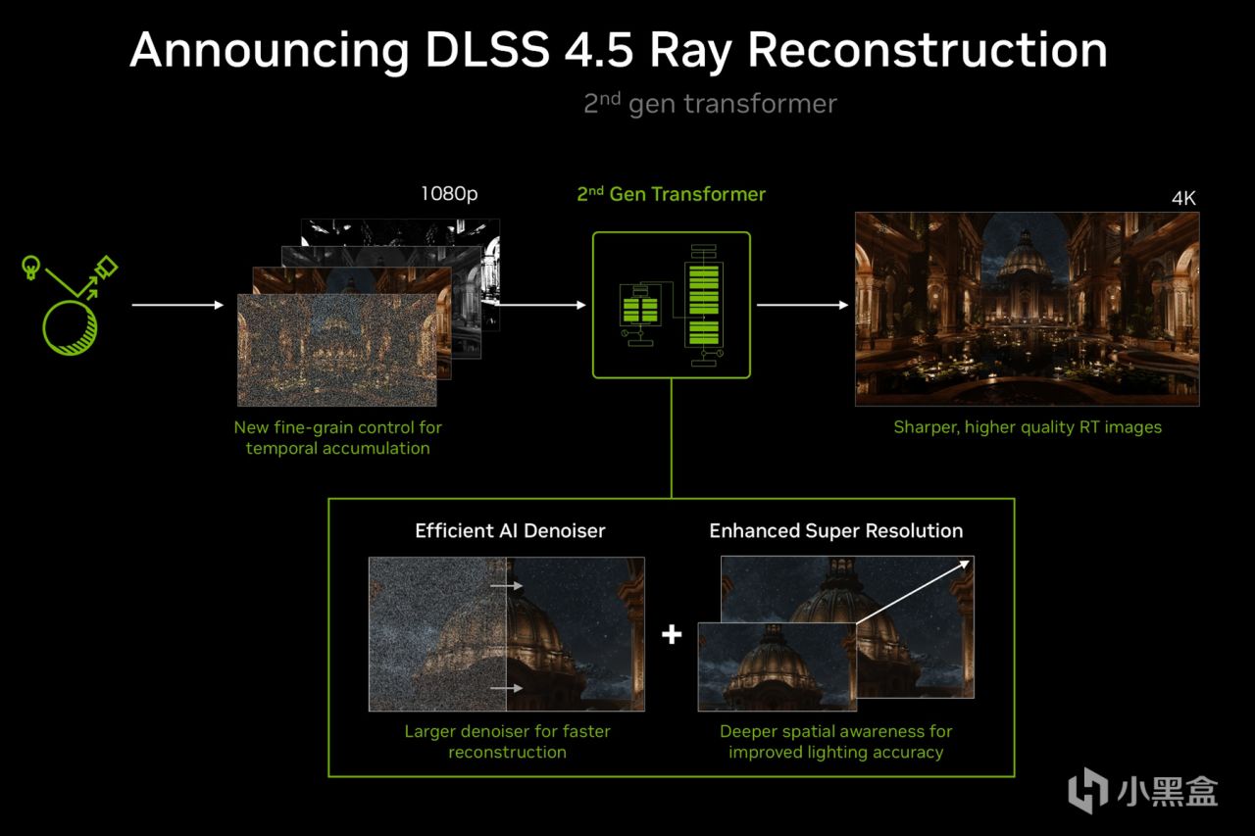Click "New fine-grain control for temporal accumulation" caption
The height and width of the screenshot is (836, 1255).
[337, 438]
